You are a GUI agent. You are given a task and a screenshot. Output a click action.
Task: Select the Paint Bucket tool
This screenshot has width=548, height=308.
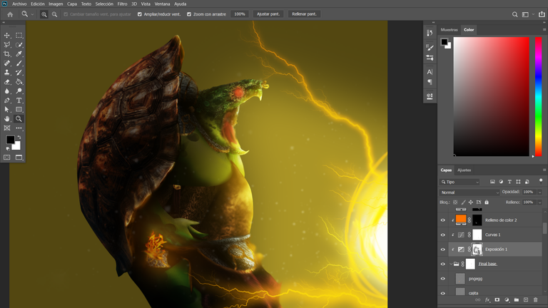click(19, 82)
